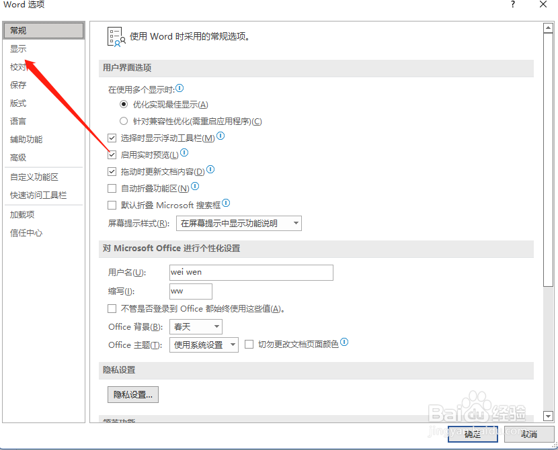The image size is (558, 450).
Task: Click info icon beside 切勿更改文档页面颜色
Action: 344,342
